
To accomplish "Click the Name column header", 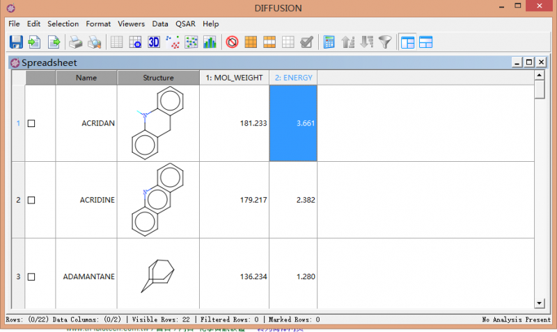I will (x=86, y=78).
